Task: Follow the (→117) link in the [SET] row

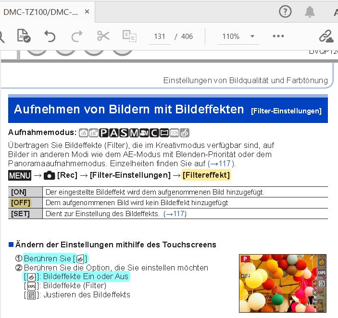Action: tap(175, 214)
